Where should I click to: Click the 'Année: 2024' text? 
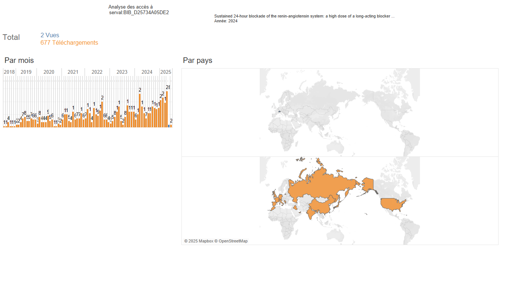tap(226, 21)
